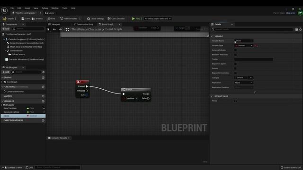Click the graph breadcrumb grid icon
This screenshot has width=303, height=170.
67,29
